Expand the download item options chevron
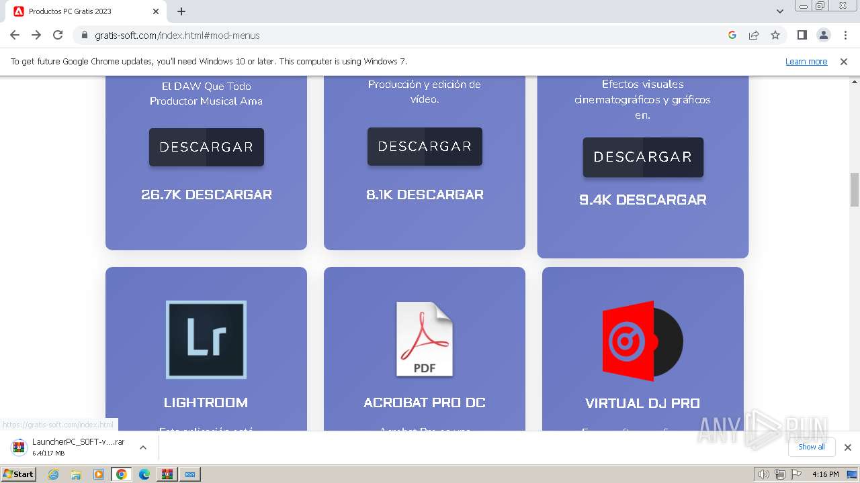This screenshot has width=860, height=483. (x=142, y=447)
